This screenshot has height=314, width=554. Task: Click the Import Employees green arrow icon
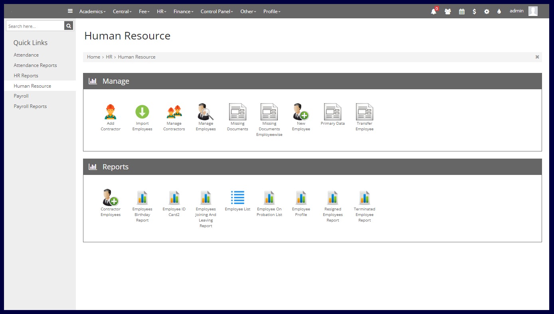click(x=142, y=112)
